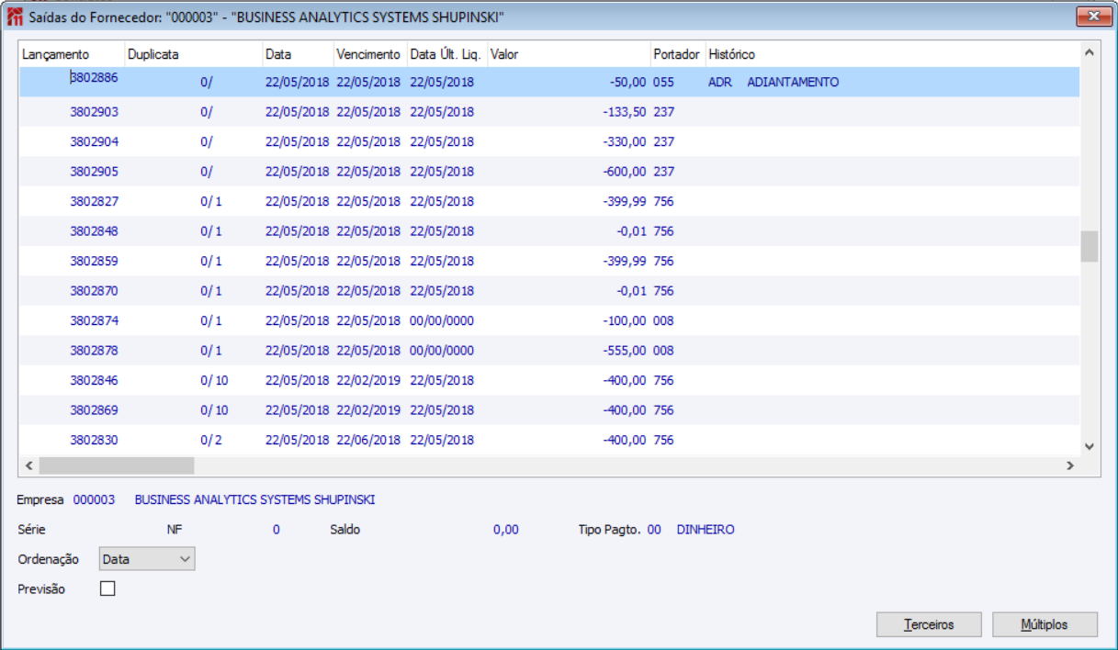Click the Saldo value 0,00
The height and width of the screenshot is (650, 1118).
coord(506,530)
